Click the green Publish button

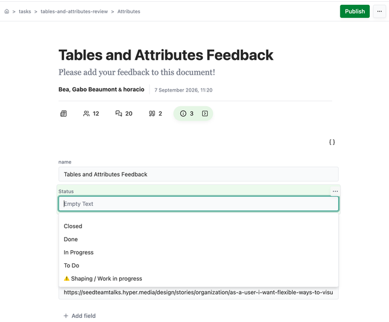click(355, 11)
